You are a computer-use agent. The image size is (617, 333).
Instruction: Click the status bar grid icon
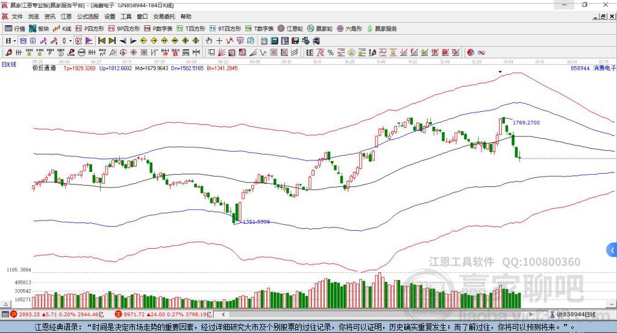(x=5, y=314)
